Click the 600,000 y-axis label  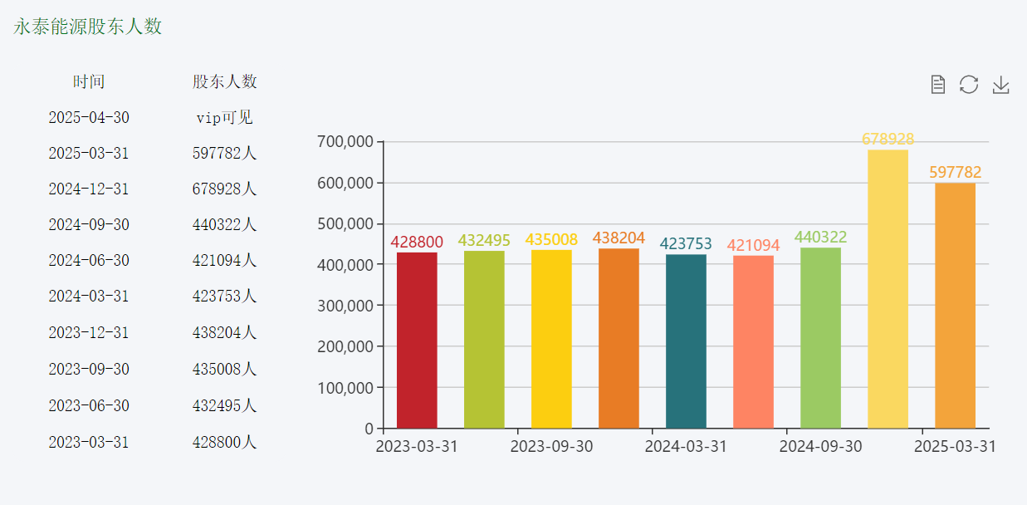tap(345, 183)
